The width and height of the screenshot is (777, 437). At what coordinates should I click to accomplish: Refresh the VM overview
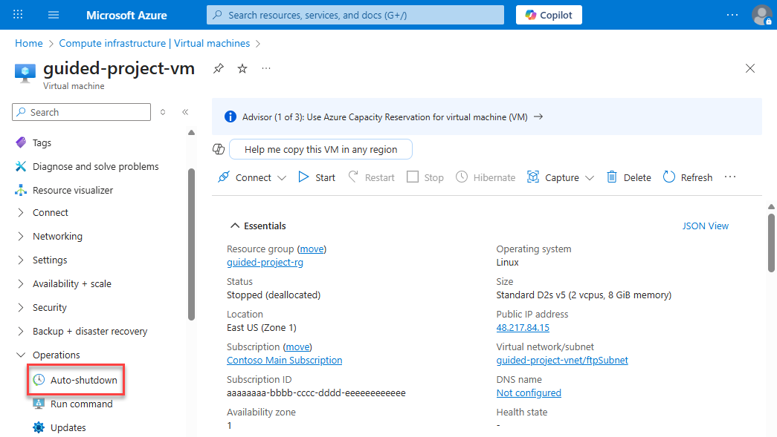click(x=688, y=177)
